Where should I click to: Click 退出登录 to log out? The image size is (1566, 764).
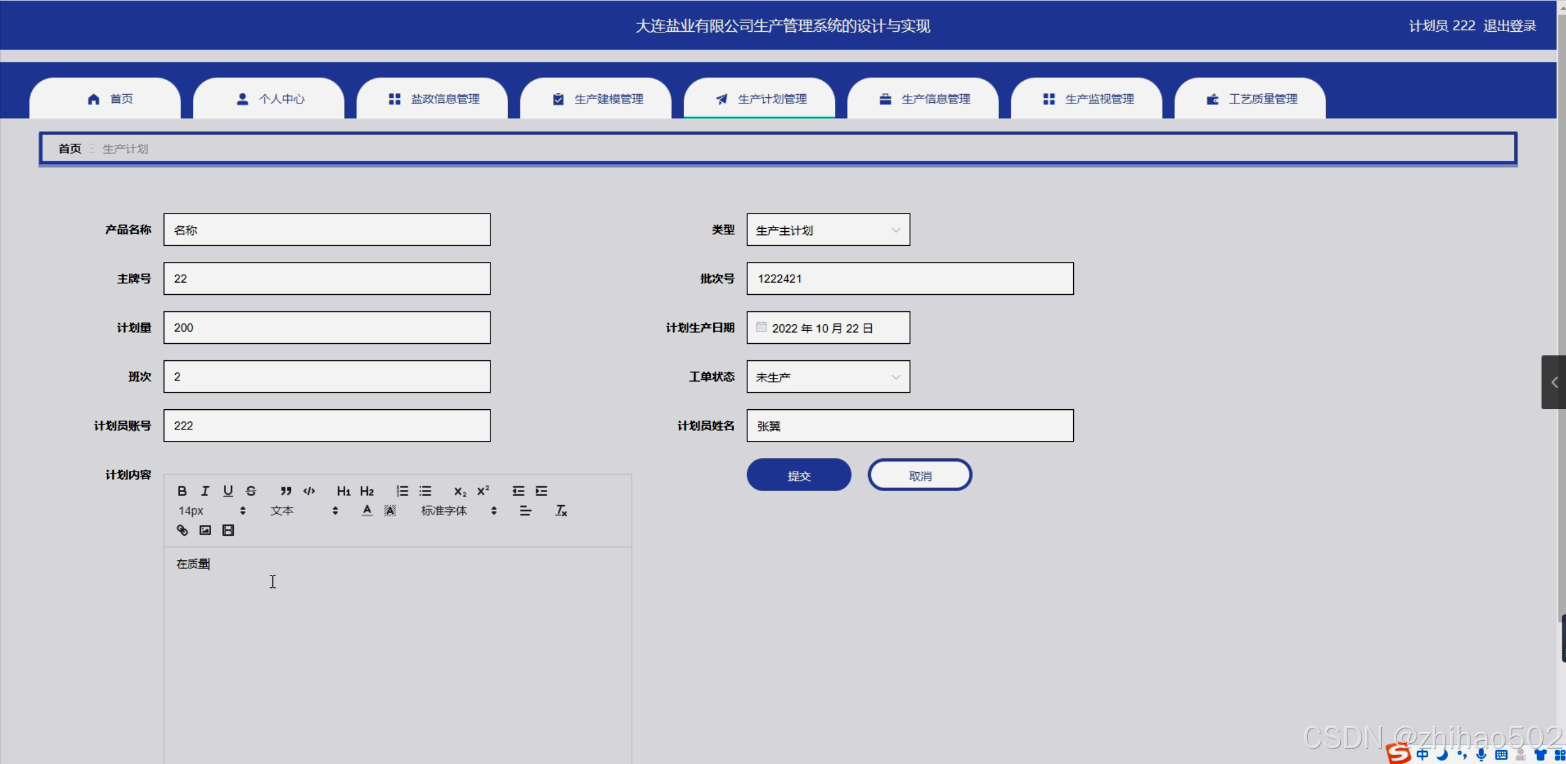pos(1510,26)
